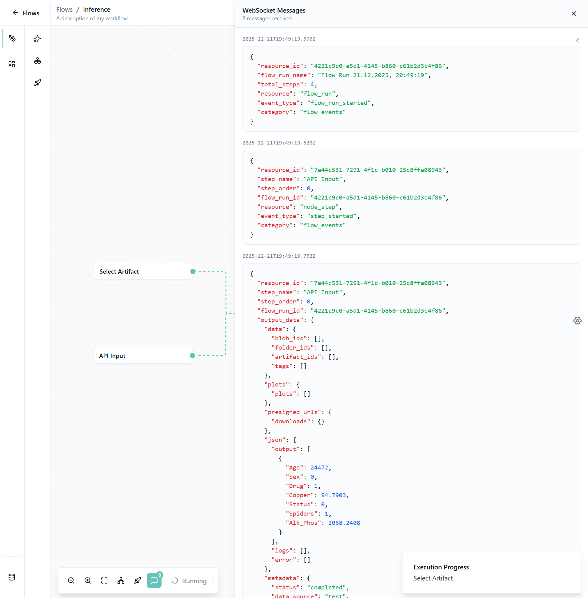Zoom in the flow canvas
Screen dimensions: 588x598
(88, 581)
